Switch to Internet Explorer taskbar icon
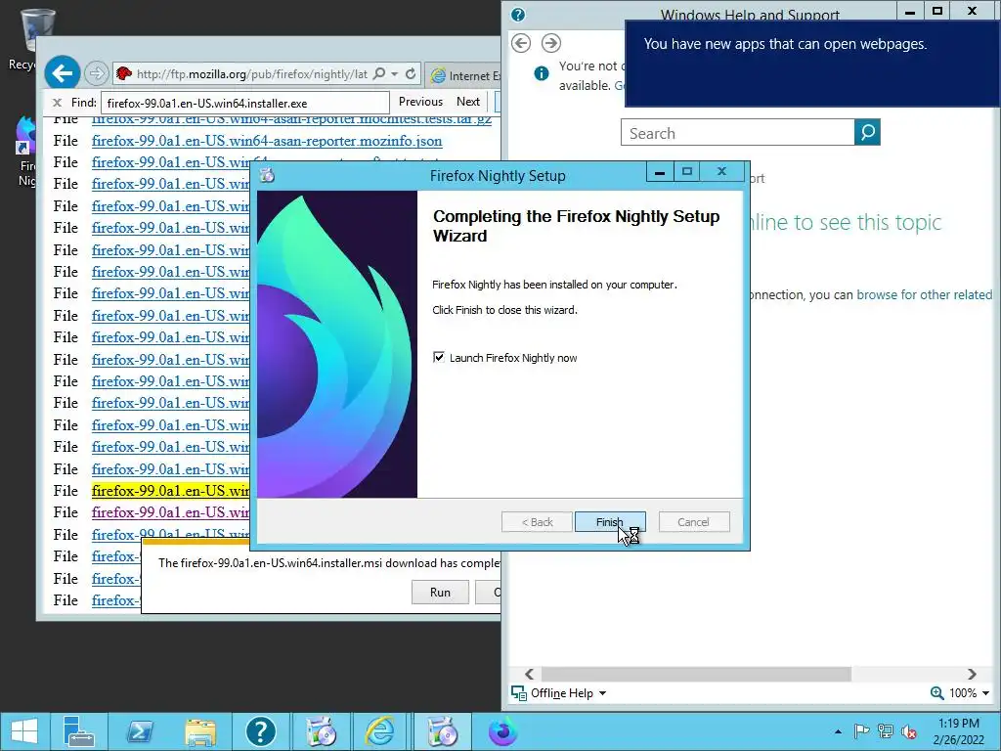Viewport: 1001px width, 751px height. click(x=381, y=731)
